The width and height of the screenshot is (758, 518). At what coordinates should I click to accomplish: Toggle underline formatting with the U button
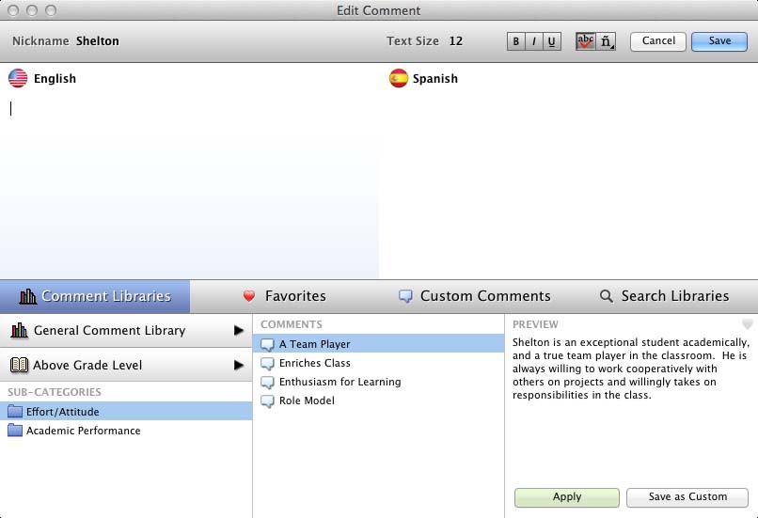click(552, 41)
